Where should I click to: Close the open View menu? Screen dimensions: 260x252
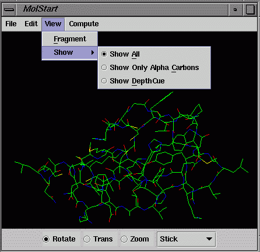(x=53, y=24)
